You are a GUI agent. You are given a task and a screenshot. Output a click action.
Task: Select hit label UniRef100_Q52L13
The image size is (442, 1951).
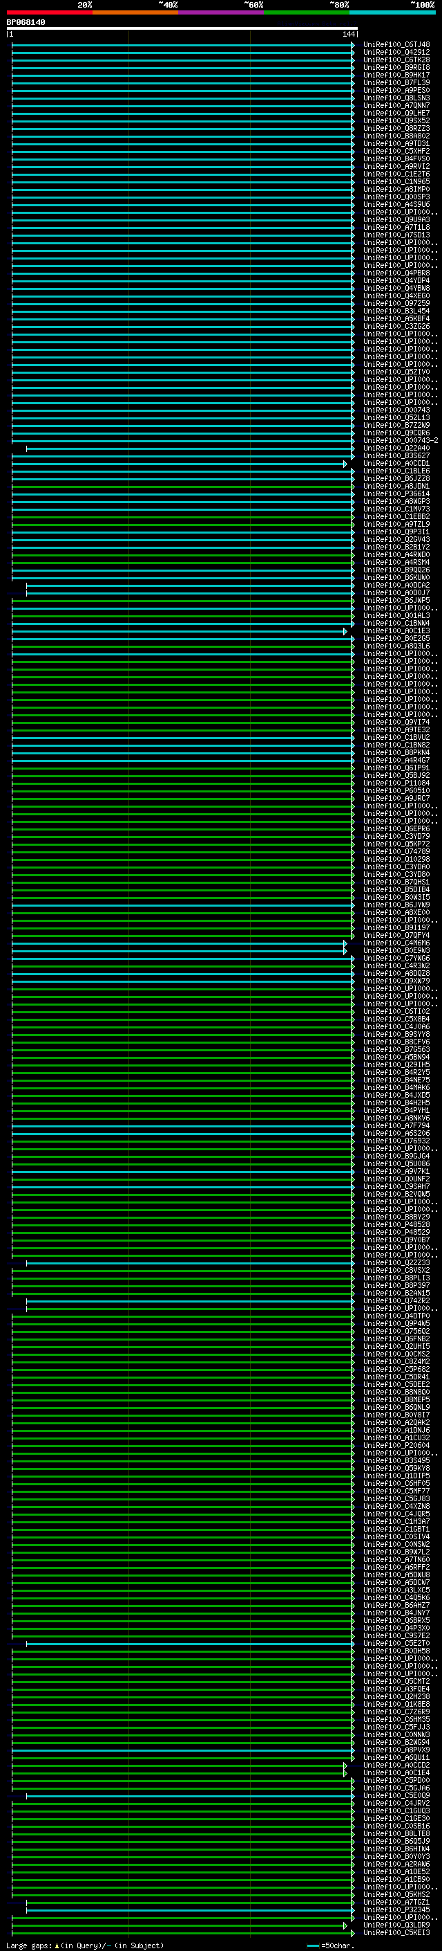(396, 417)
